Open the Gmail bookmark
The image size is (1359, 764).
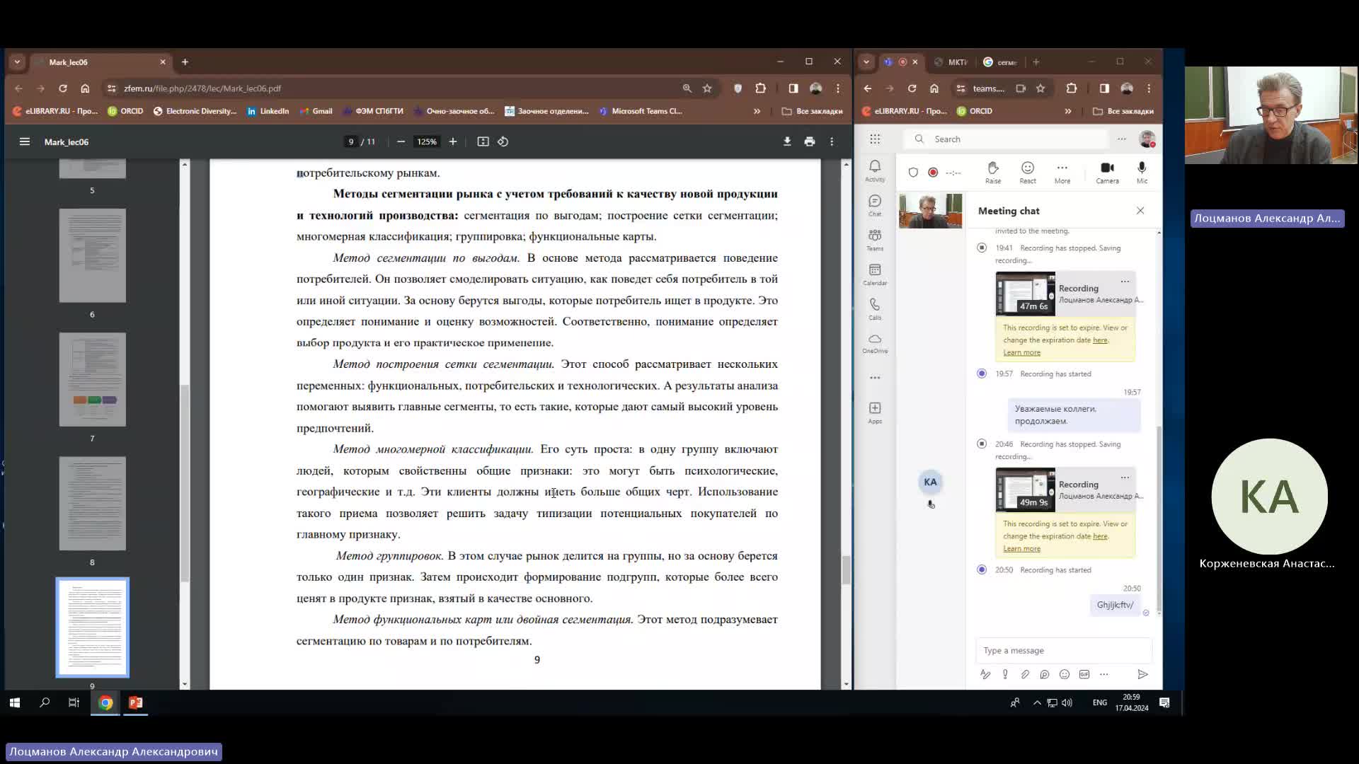pos(316,111)
